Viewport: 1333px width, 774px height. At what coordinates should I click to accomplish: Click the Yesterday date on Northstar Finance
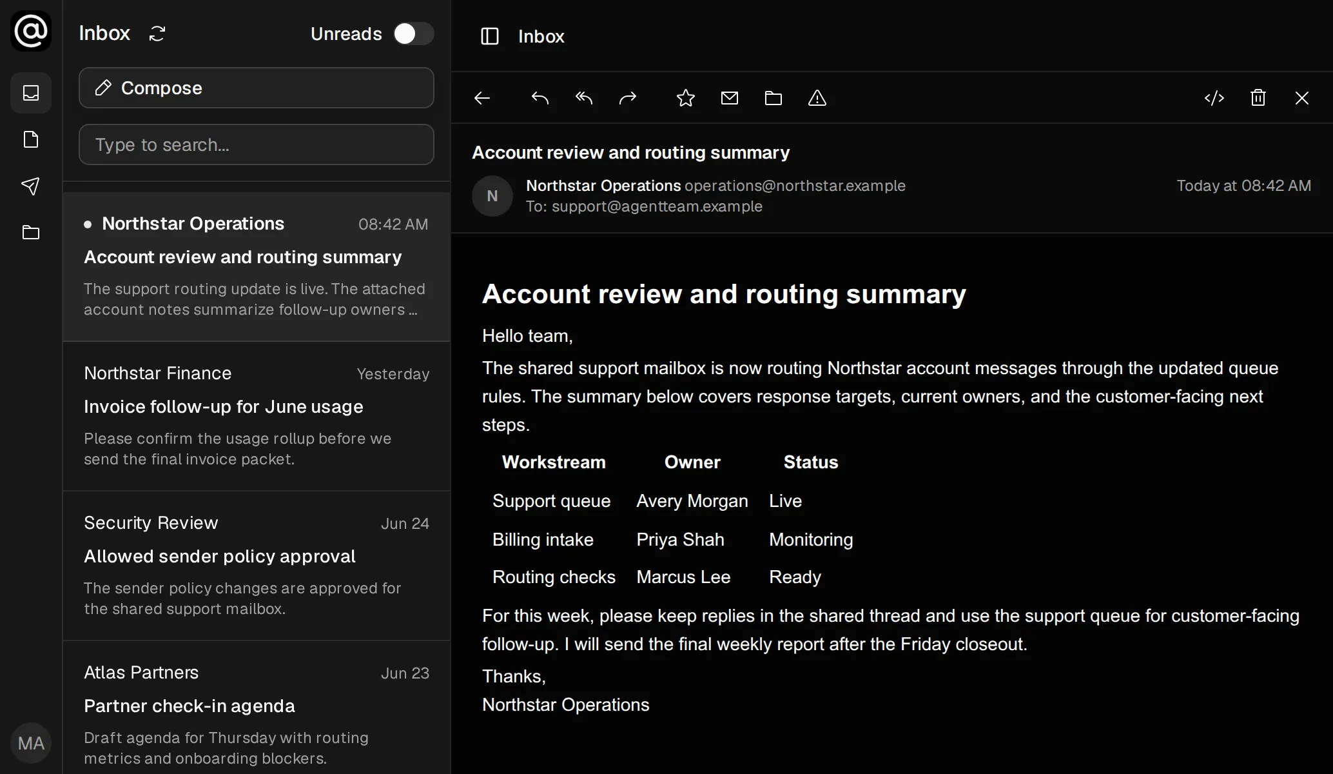pos(393,374)
